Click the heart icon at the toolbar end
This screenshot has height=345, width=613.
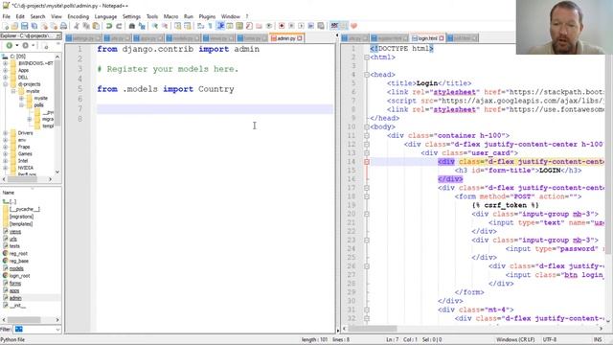point(353,26)
